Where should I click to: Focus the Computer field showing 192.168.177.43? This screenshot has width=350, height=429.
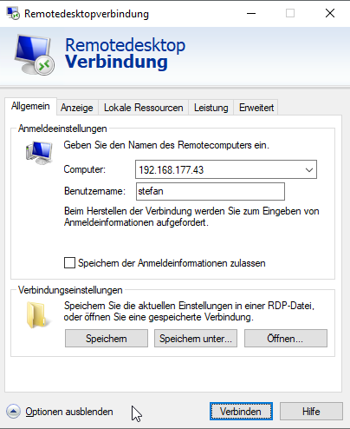226,169
